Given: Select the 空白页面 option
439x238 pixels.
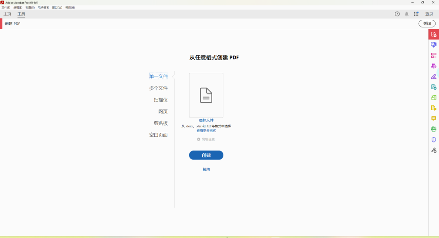Looking at the screenshot, I should pos(159,135).
